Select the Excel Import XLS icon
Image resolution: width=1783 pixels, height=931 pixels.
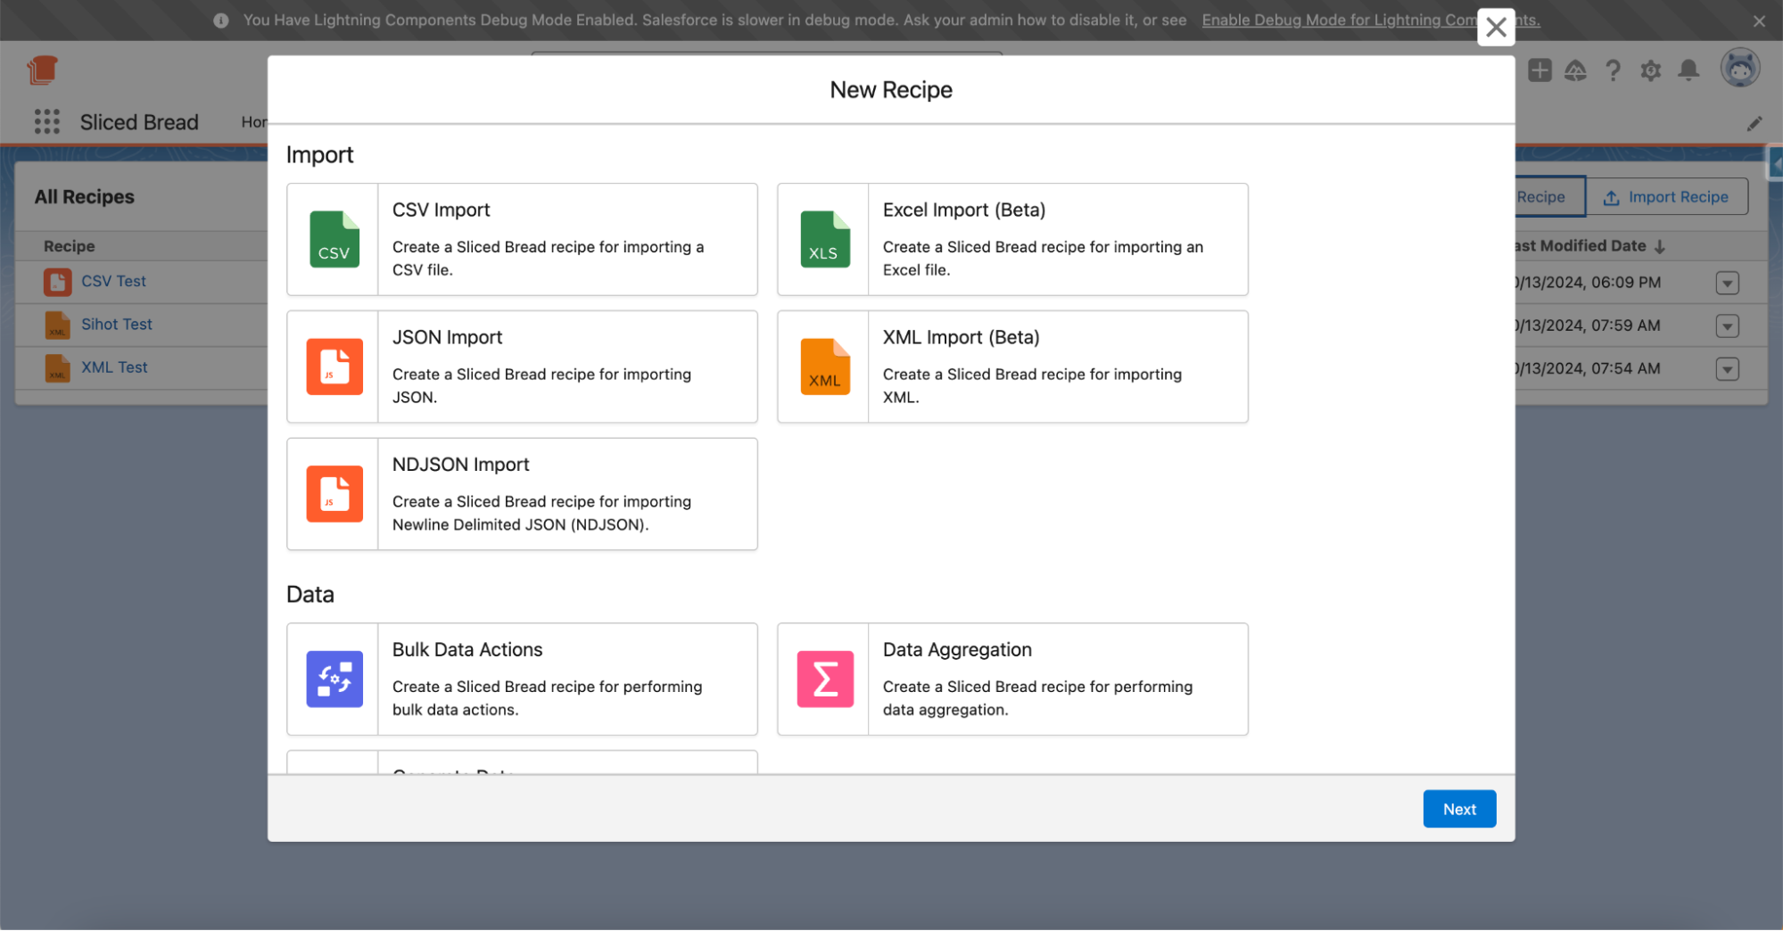click(824, 240)
